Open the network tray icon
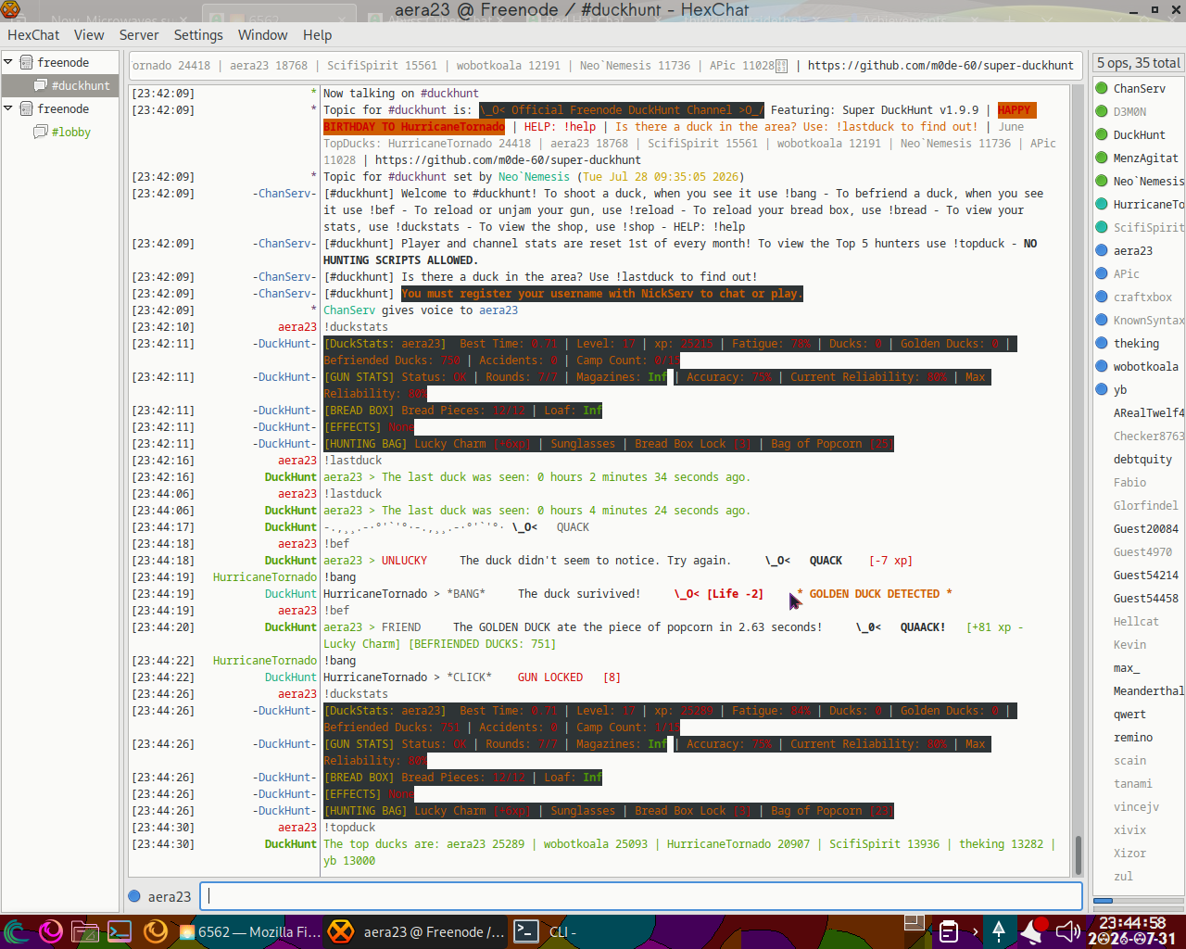Viewport: 1186px width, 949px height. pos(999,931)
